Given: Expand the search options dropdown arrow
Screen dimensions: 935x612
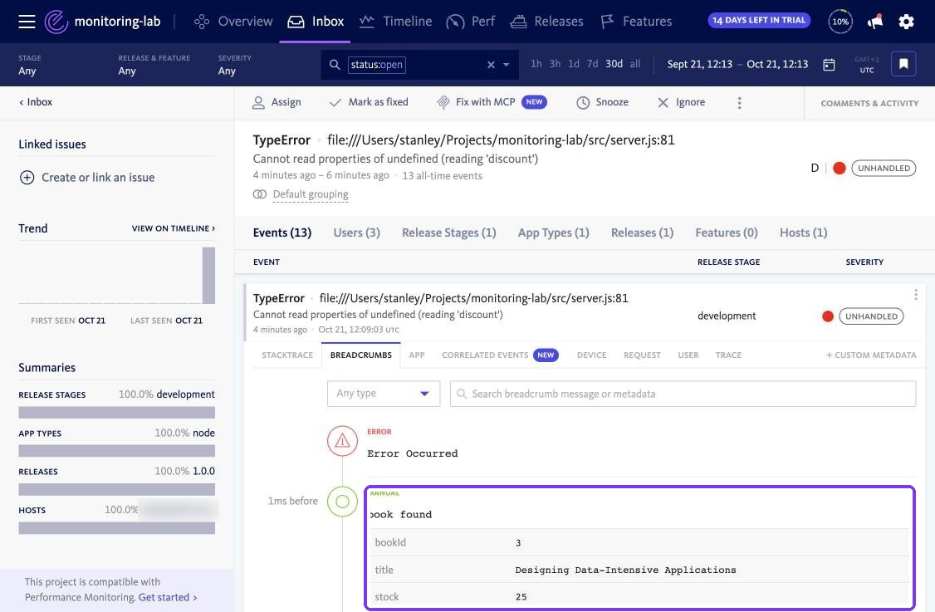Looking at the screenshot, I should (x=507, y=65).
